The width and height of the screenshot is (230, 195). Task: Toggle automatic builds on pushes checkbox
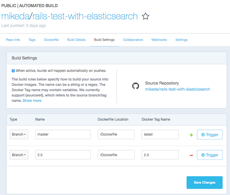(x=13, y=71)
